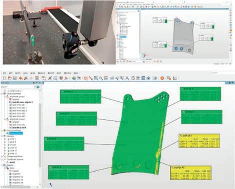Click the Open folder toolbar icon
This screenshot has height=189, width=235.
[x=10, y=78]
